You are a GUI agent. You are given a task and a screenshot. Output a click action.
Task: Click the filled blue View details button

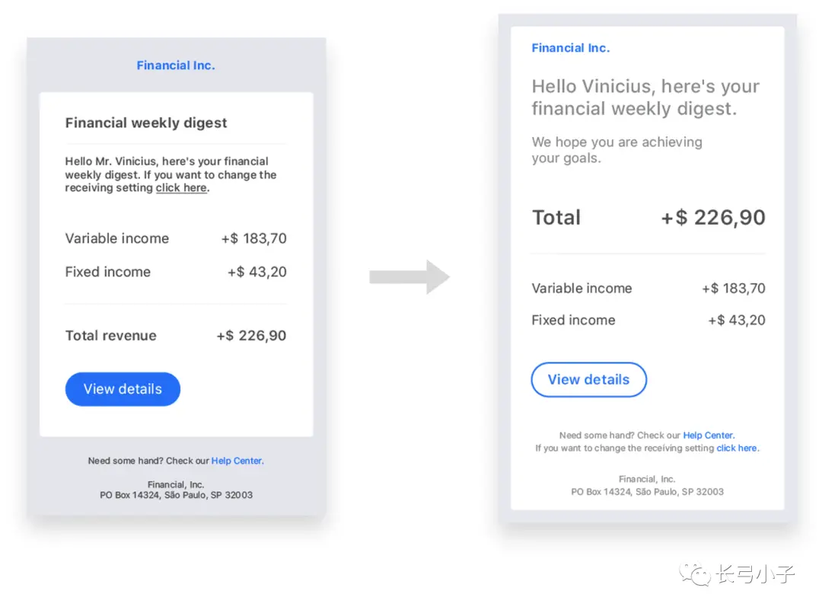123,388
